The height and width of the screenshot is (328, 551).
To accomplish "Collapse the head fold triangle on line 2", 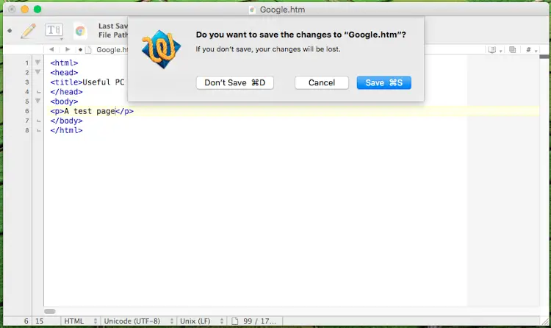I will (37, 72).
